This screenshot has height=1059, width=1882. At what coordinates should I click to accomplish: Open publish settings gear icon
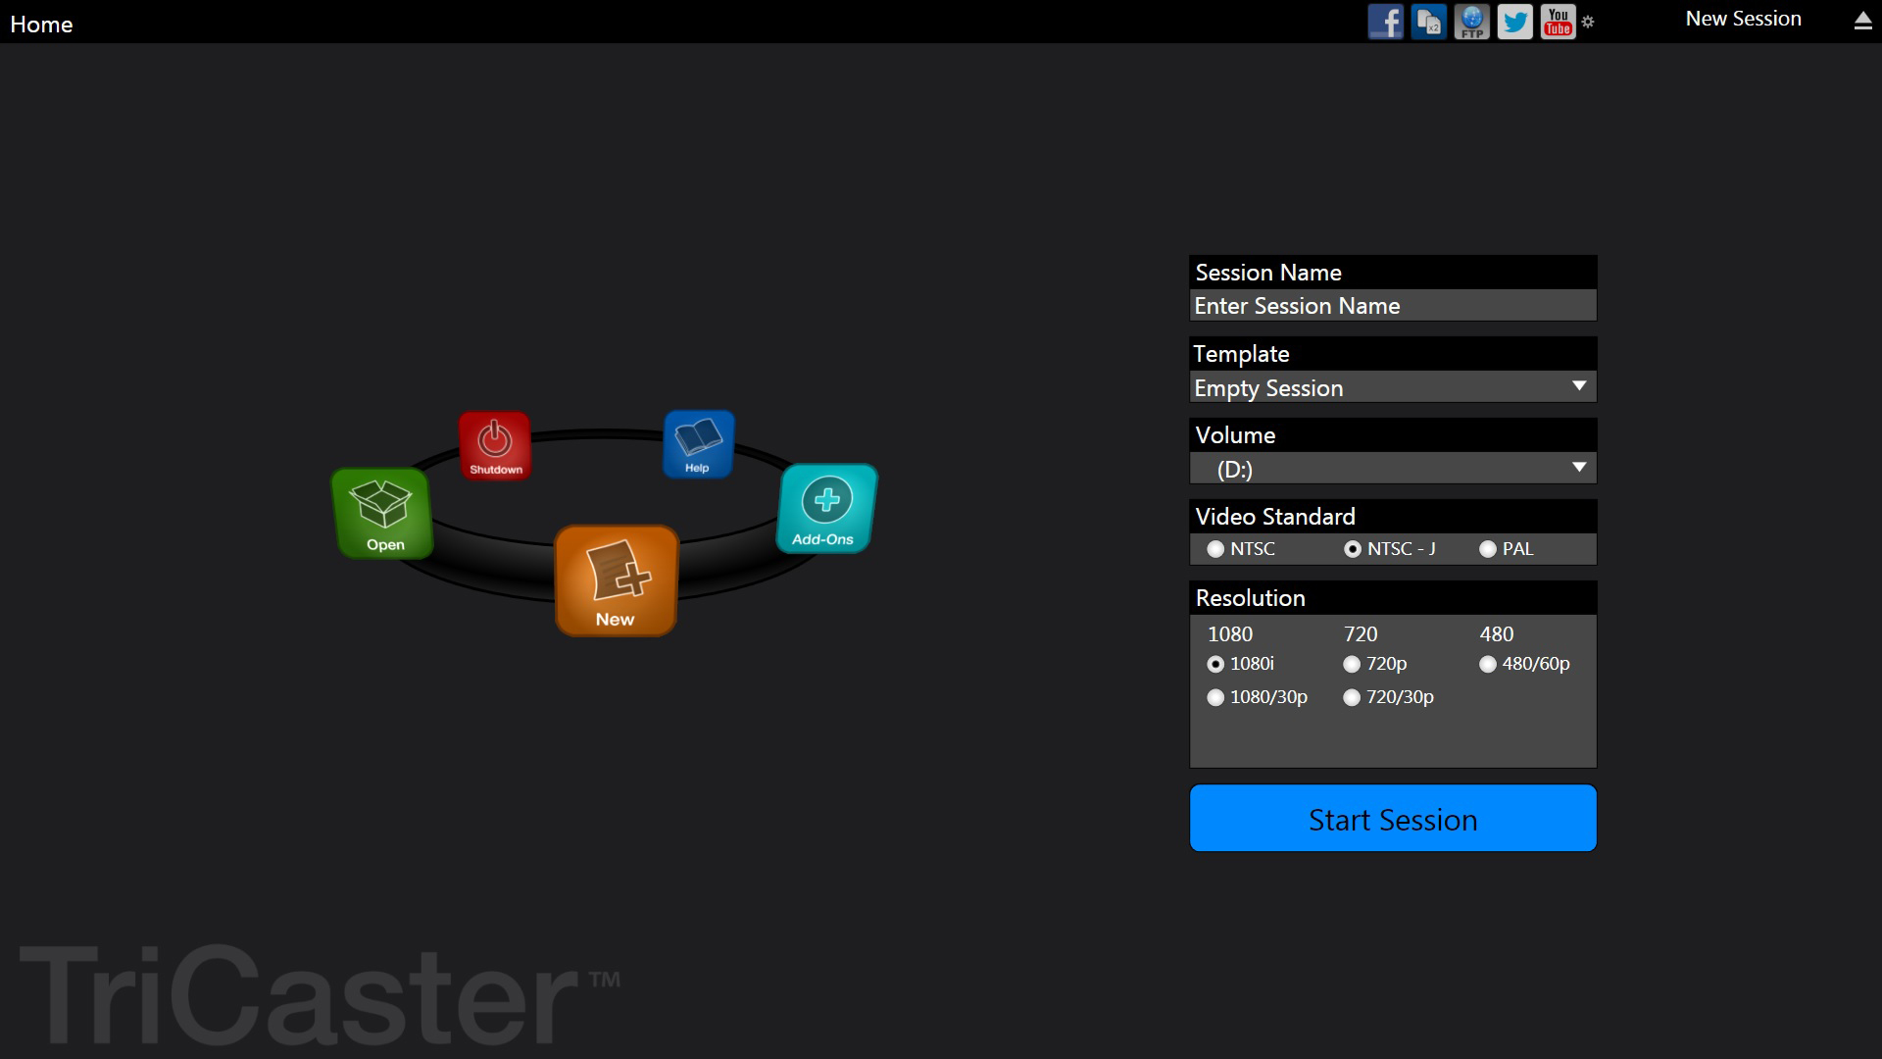1588,22
